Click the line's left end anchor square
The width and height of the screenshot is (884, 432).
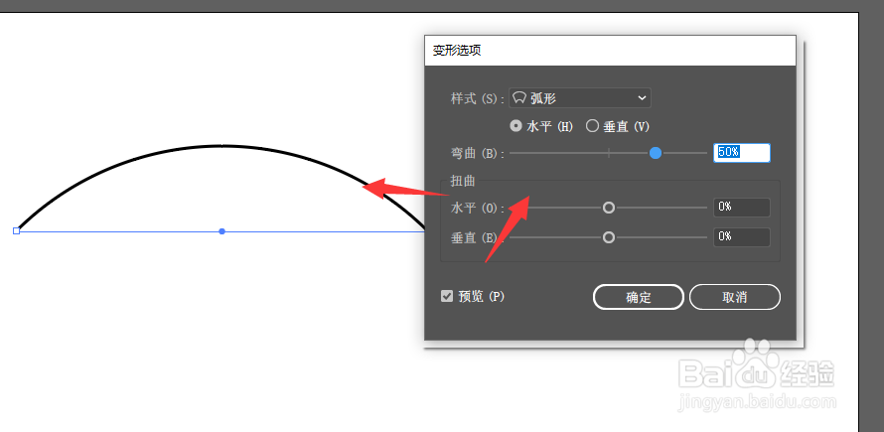pyautogui.click(x=16, y=230)
